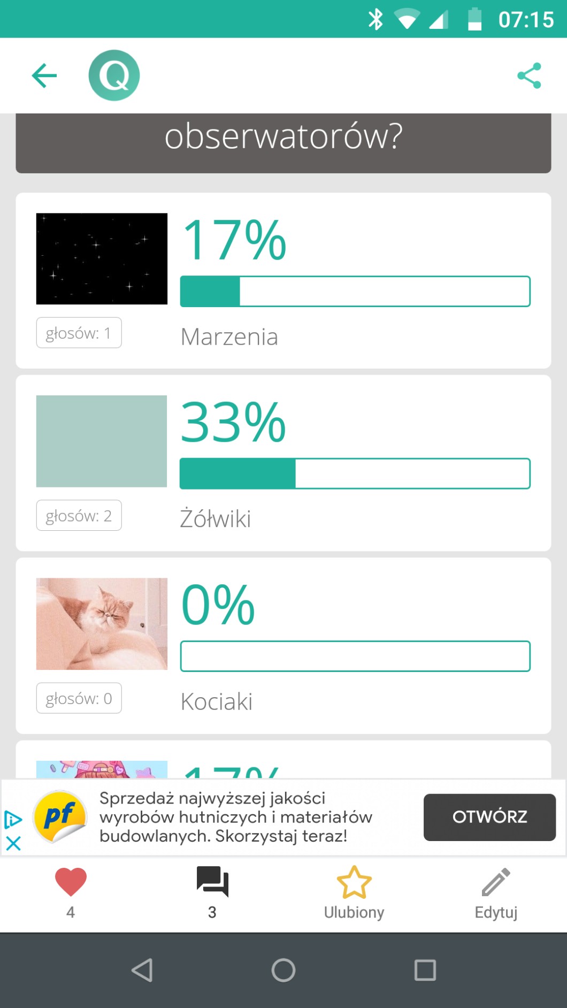Close the ad with X icon
Screen dimensions: 567x1008
[13, 844]
